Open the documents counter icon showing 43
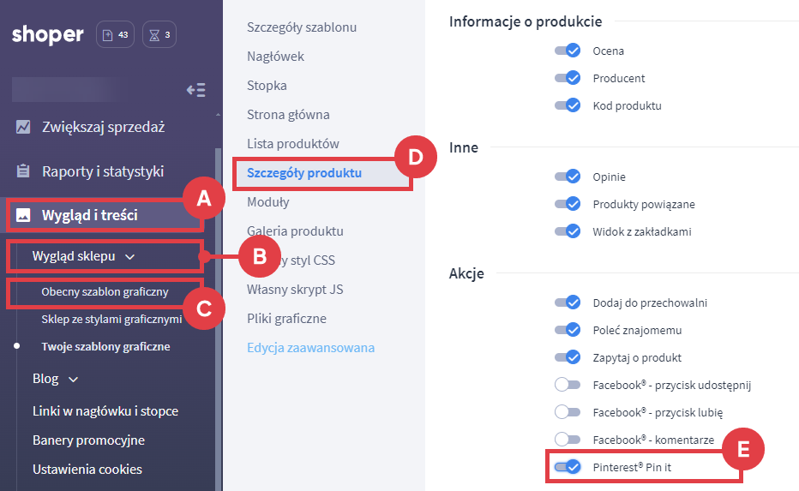799x491 pixels. pyautogui.click(x=115, y=35)
